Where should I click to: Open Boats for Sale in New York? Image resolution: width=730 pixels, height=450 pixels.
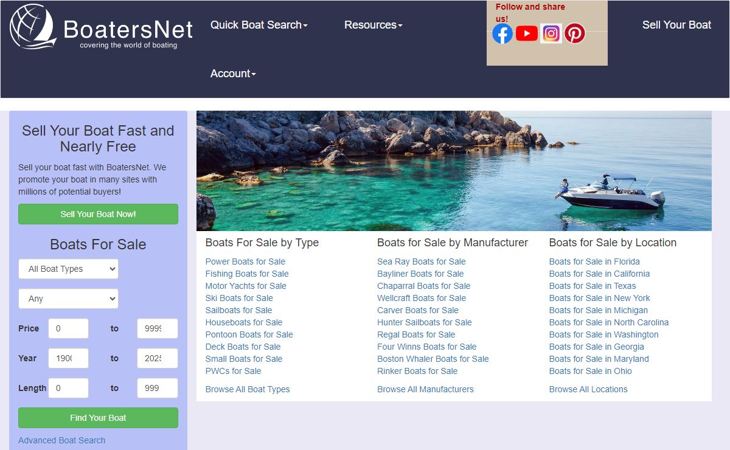click(x=600, y=298)
